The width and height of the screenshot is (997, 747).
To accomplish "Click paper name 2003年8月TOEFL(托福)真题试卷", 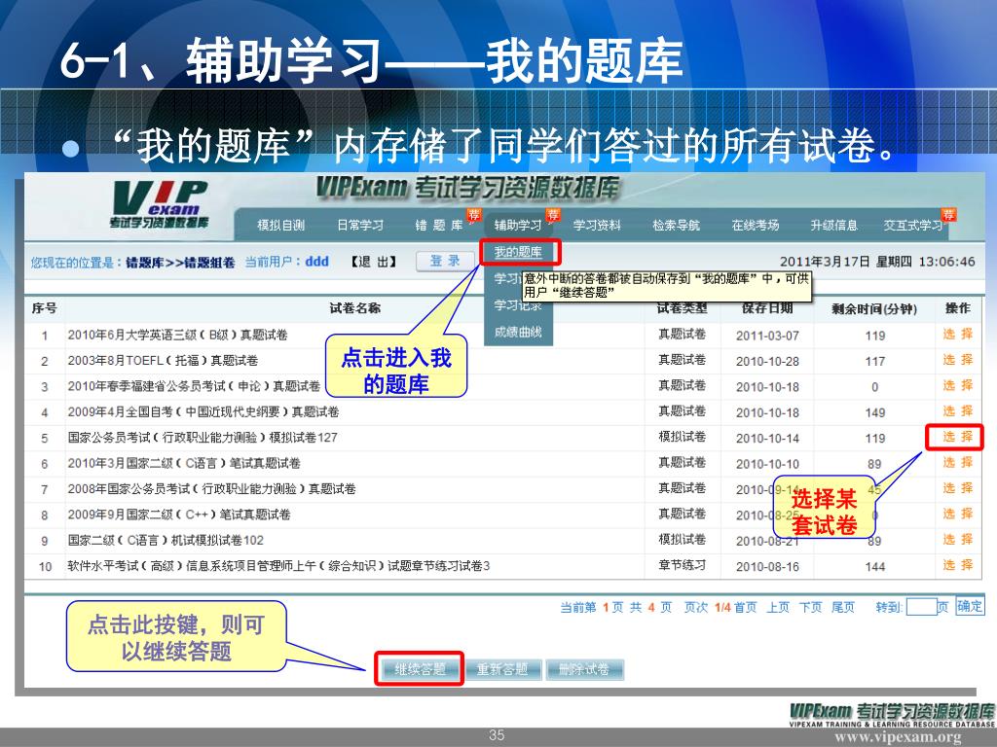I will (163, 361).
